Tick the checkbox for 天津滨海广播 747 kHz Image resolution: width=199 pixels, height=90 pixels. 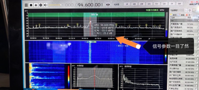[x=199, y=24]
